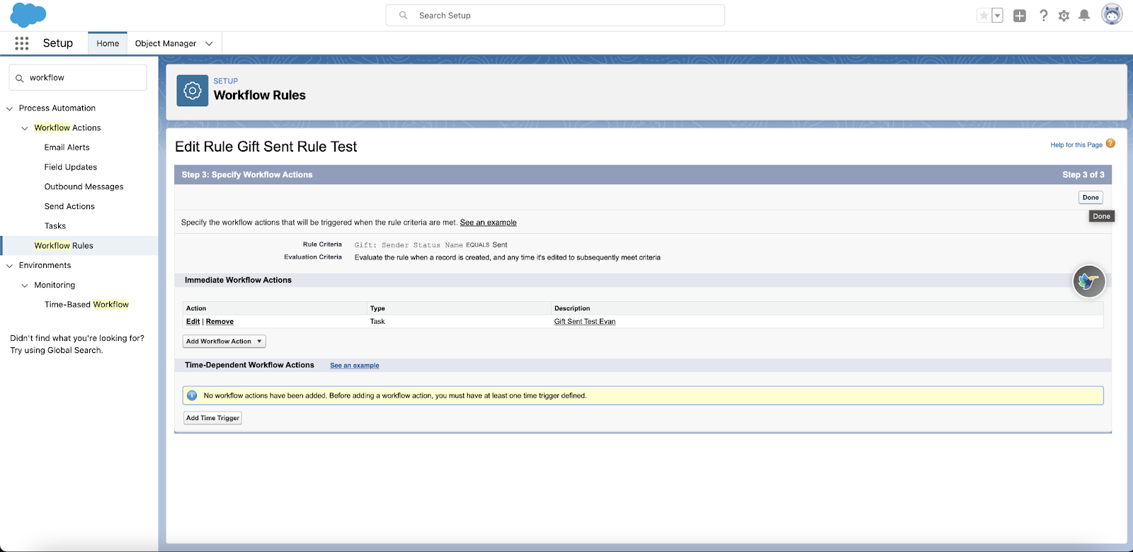Open Tasks in the sidebar
This screenshot has width=1133, height=552.
(x=55, y=226)
